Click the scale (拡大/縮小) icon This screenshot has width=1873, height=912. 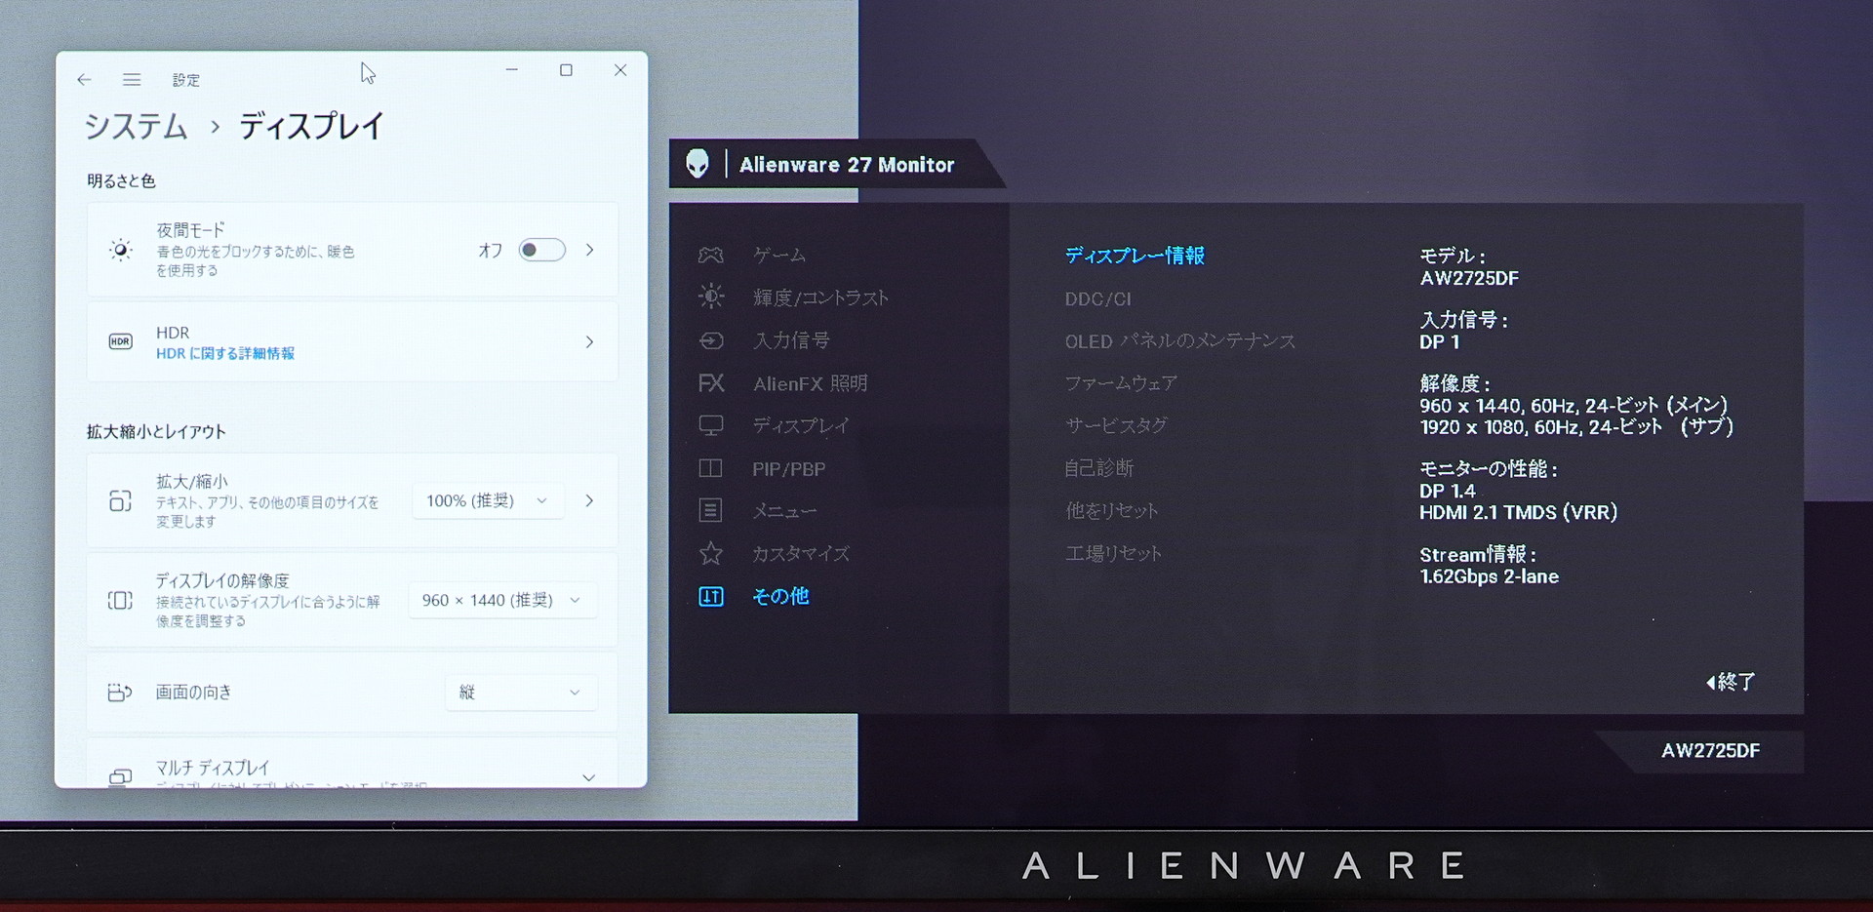pyautogui.click(x=120, y=500)
